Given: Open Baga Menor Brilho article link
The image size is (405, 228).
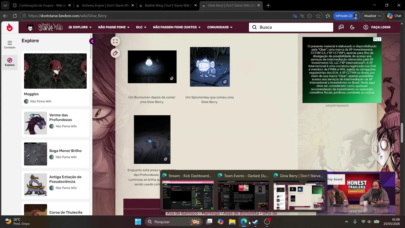Looking at the screenshot, I should pyautogui.click(x=65, y=151).
